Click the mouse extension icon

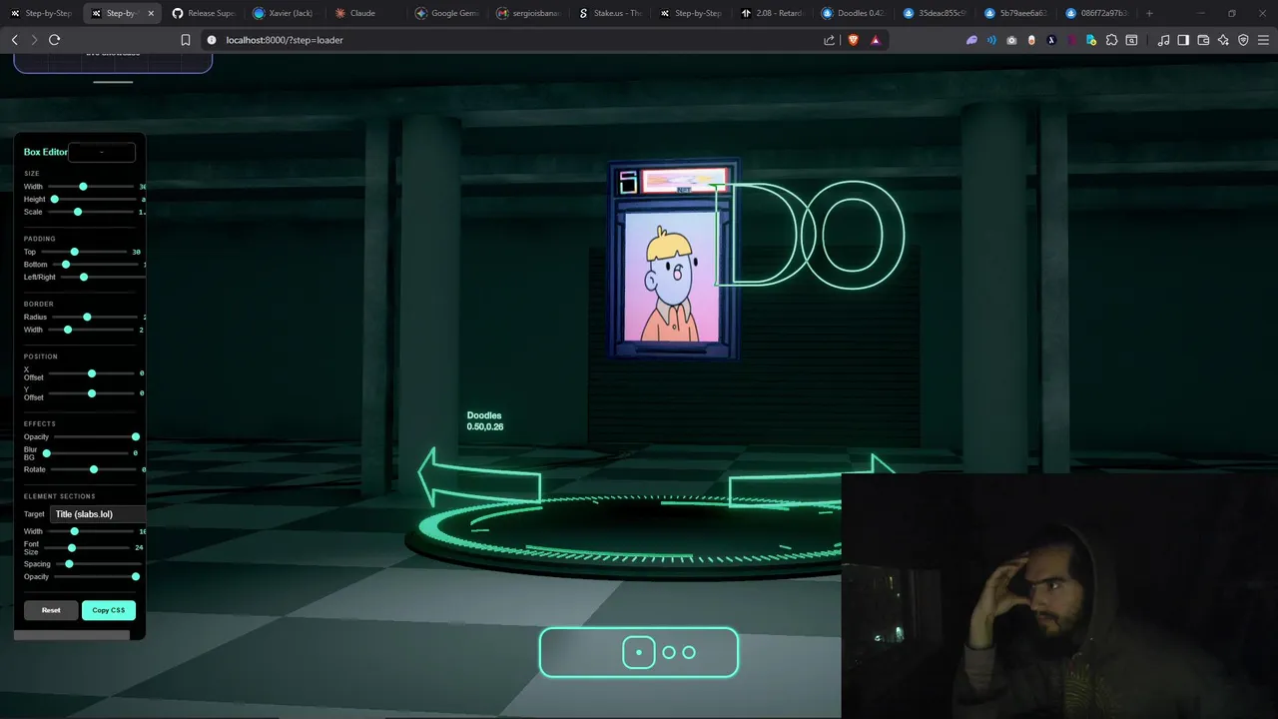1031,40
